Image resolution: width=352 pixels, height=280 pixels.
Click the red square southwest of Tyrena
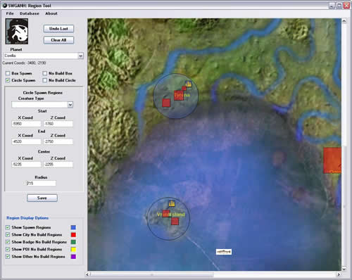pos(166,103)
